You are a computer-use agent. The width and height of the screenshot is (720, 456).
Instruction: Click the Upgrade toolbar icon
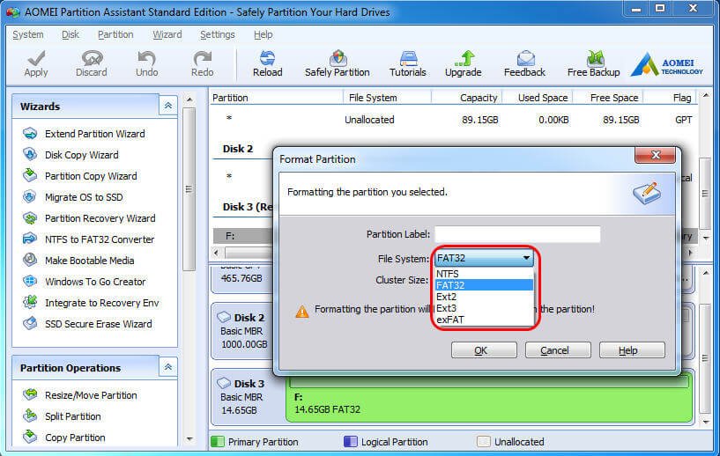point(464,63)
